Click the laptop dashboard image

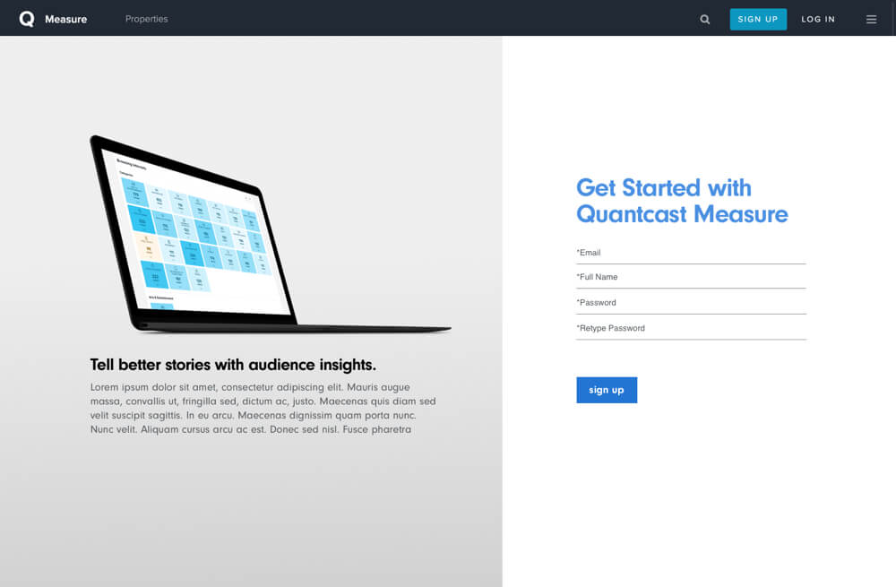(x=271, y=234)
